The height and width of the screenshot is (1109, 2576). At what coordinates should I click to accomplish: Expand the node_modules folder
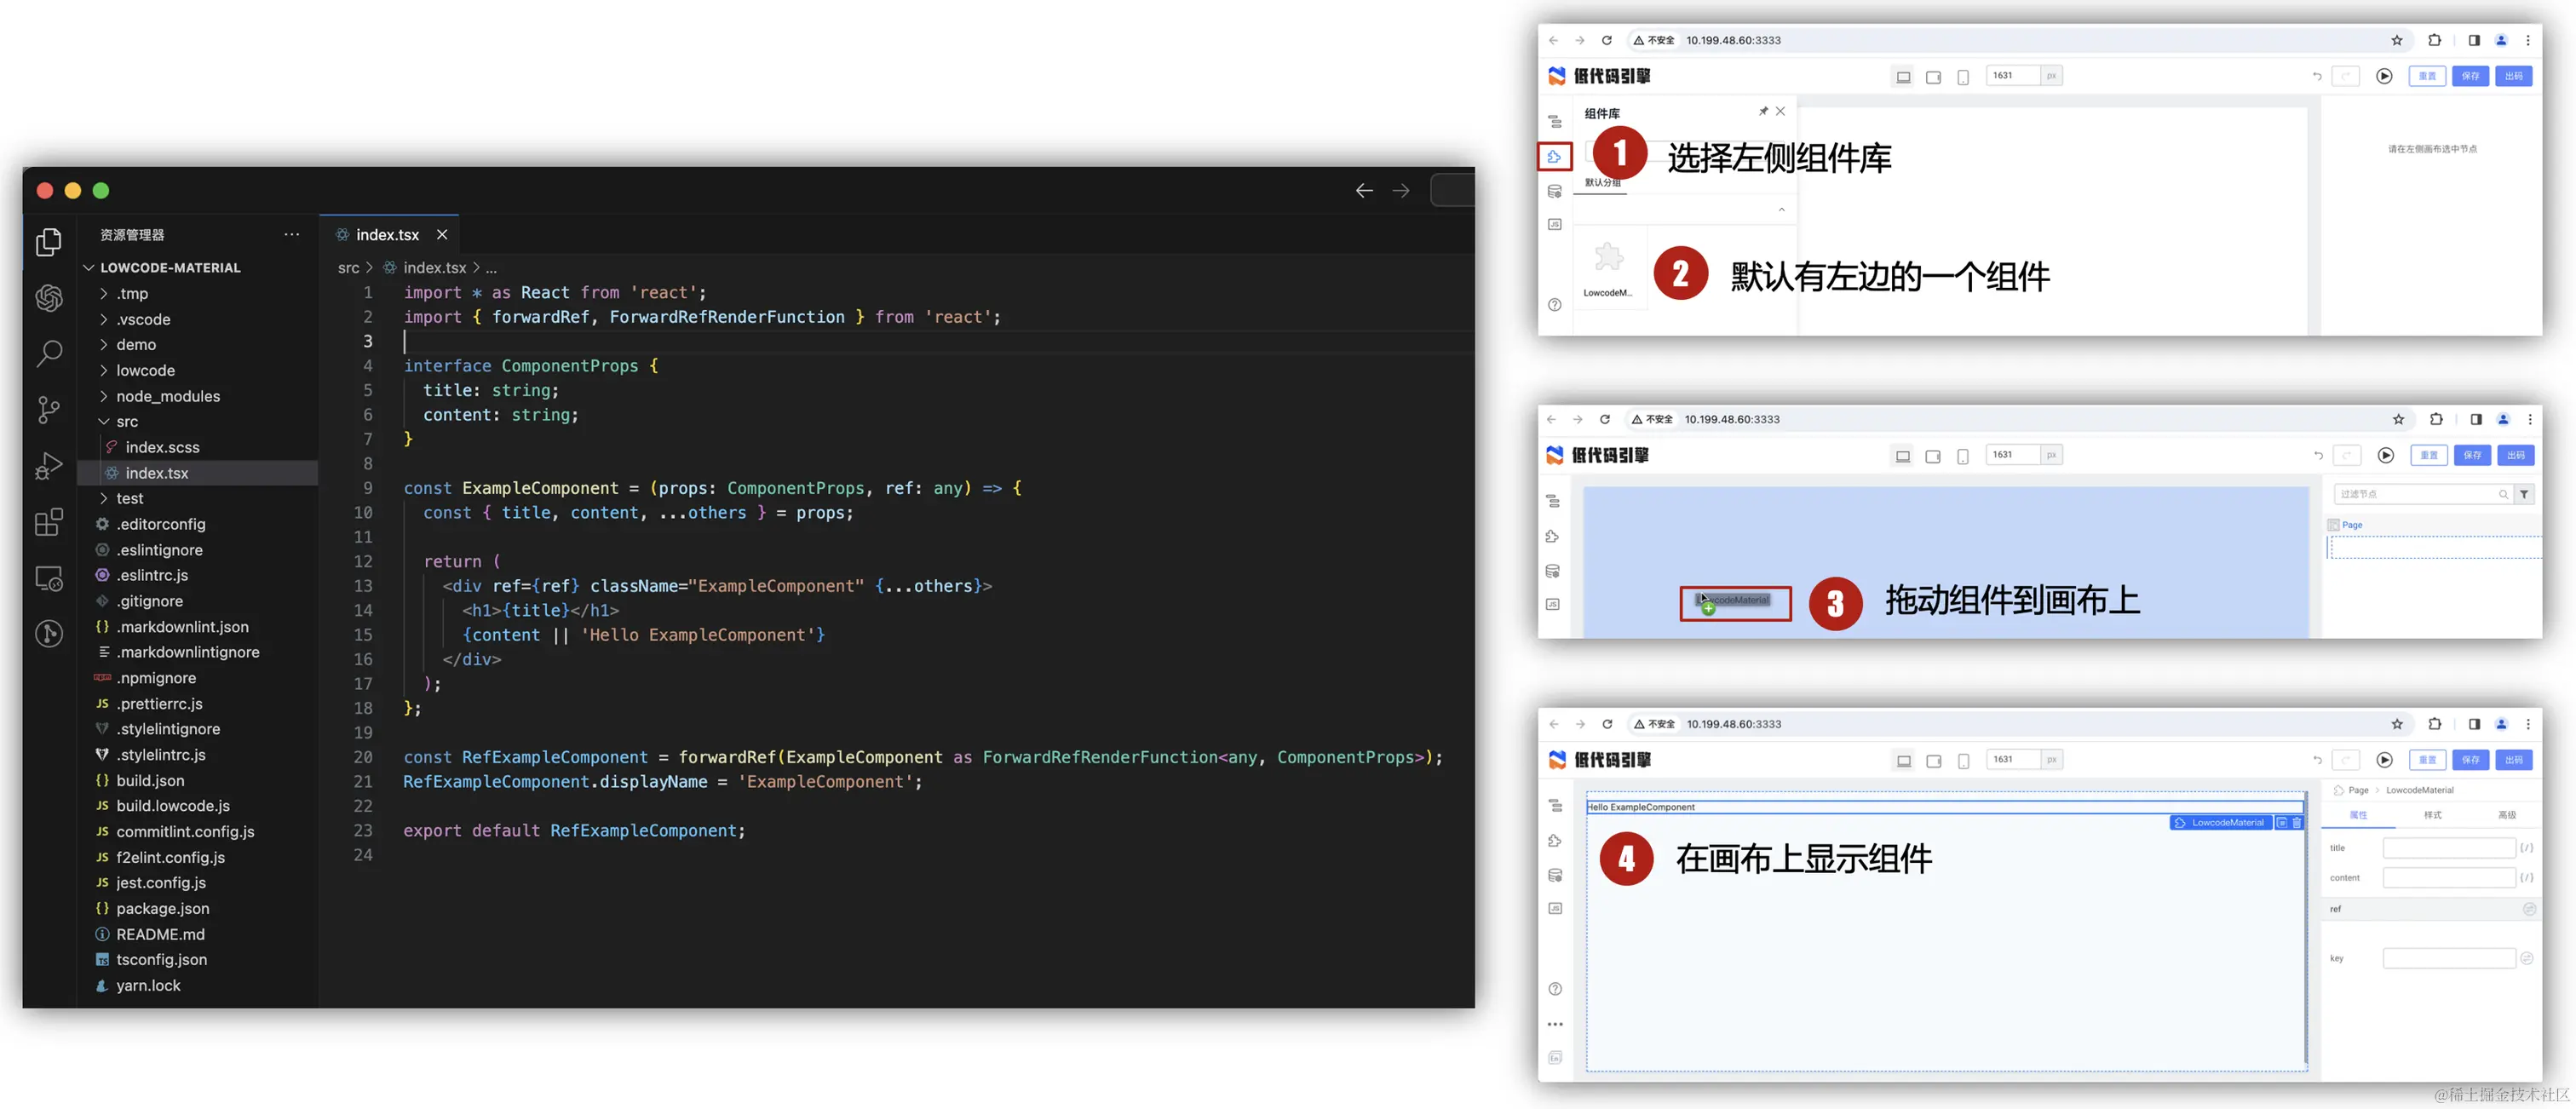tap(167, 396)
